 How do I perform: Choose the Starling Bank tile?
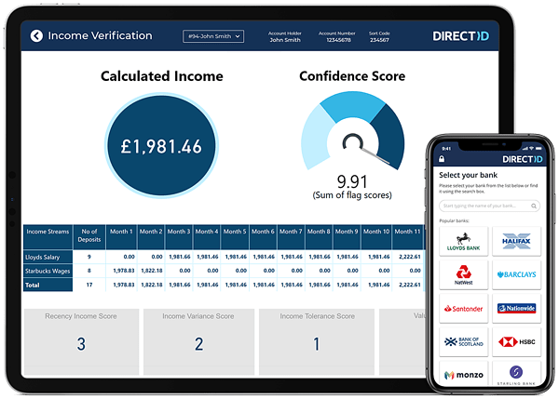[x=516, y=374]
